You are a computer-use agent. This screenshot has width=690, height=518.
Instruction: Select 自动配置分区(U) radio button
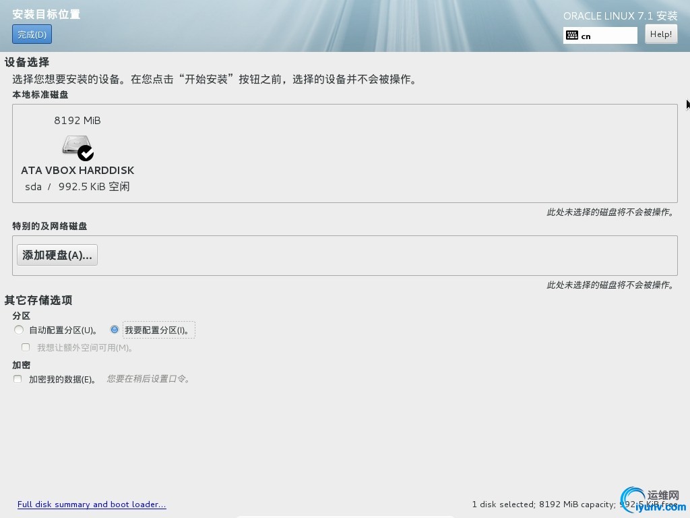click(18, 329)
